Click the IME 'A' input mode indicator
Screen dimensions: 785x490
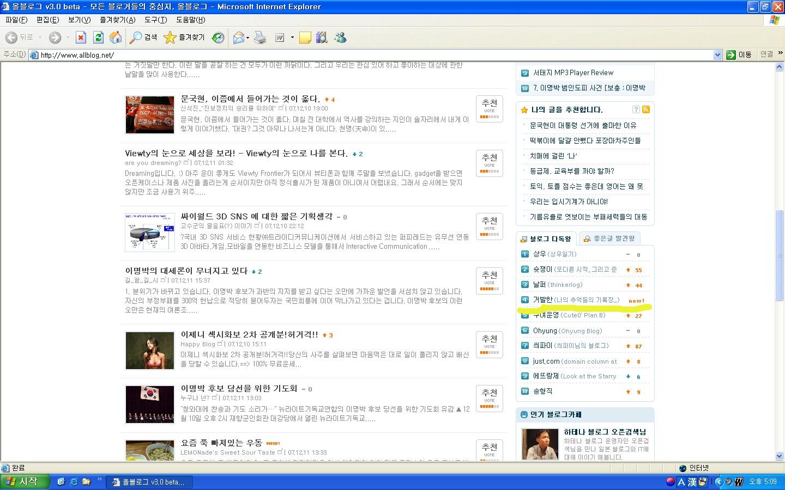pos(681,482)
